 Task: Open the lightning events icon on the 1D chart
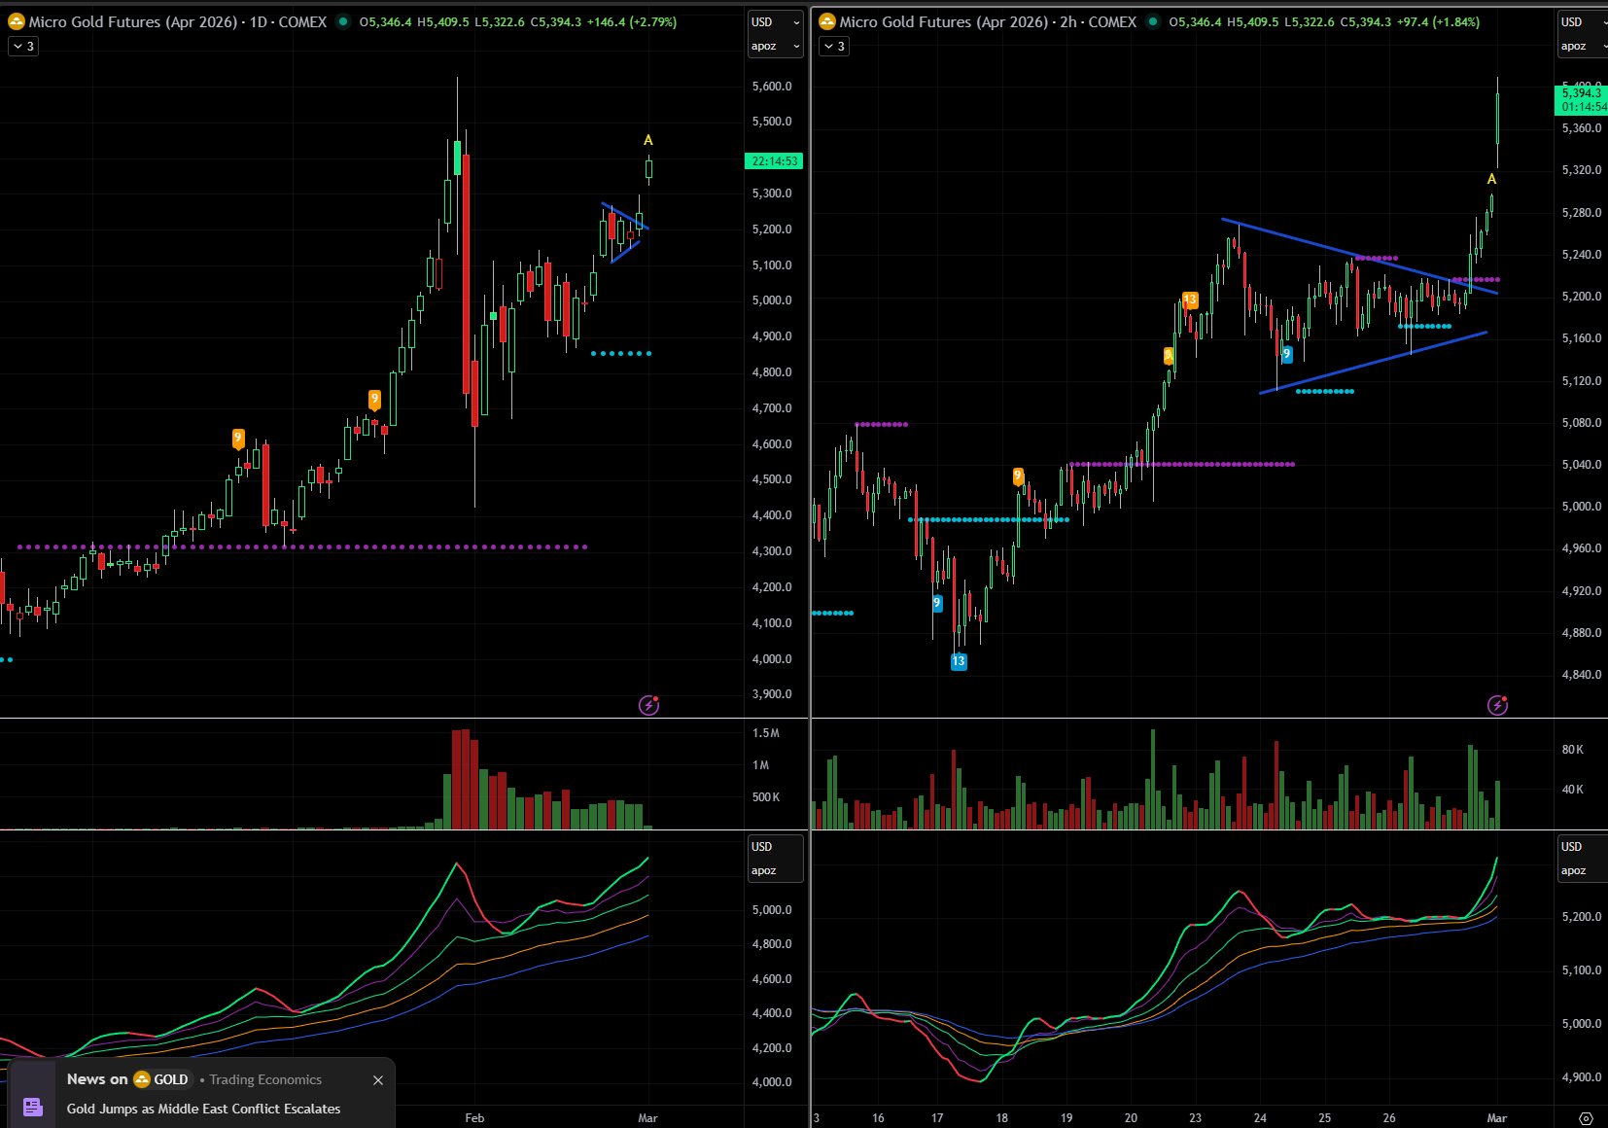coord(648,705)
